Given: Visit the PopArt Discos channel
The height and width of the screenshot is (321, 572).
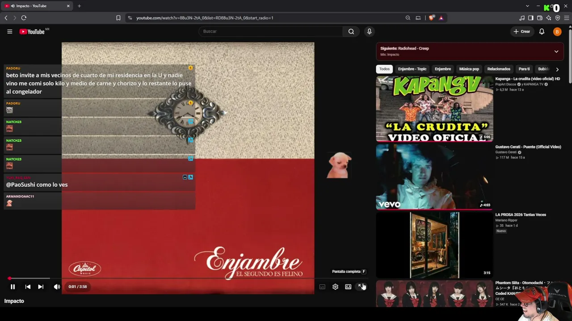Looking at the screenshot, I should coord(505,84).
